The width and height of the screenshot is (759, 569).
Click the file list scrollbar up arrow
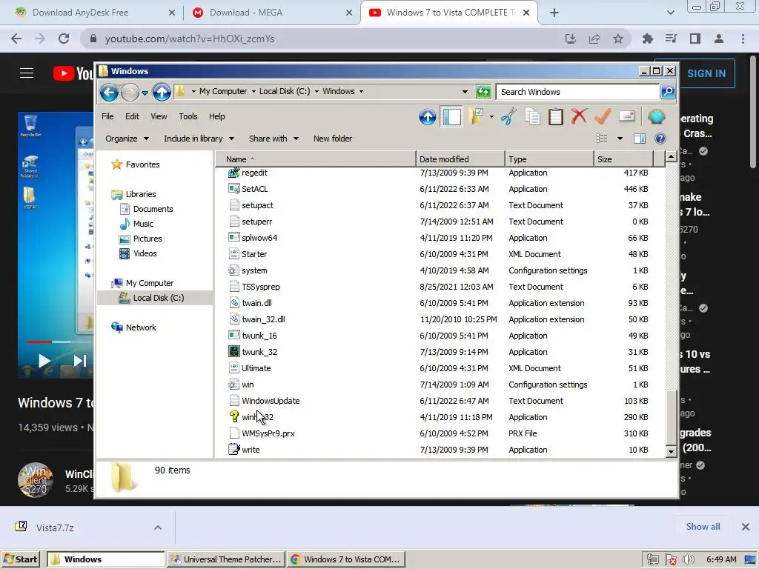click(671, 157)
